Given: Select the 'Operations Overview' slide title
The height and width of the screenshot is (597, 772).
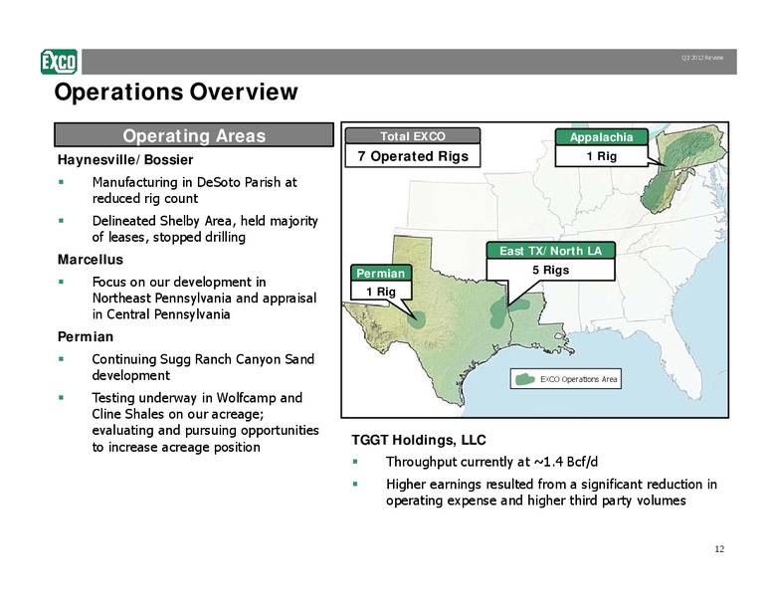Looking at the screenshot, I should [x=176, y=92].
